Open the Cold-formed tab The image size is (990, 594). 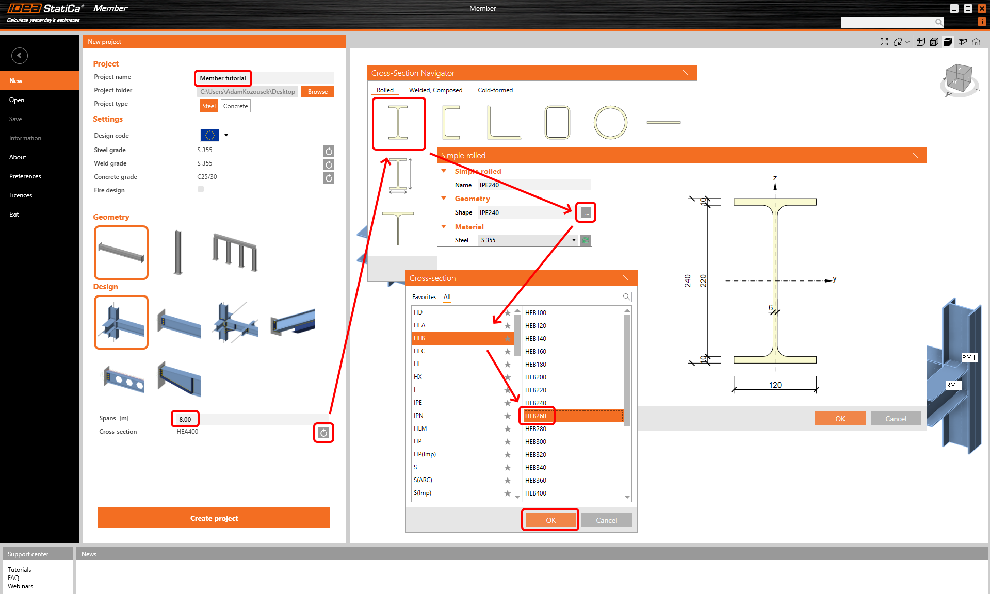pos(495,90)
